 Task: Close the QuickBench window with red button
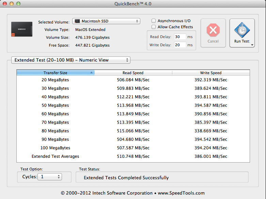[5, 4]
